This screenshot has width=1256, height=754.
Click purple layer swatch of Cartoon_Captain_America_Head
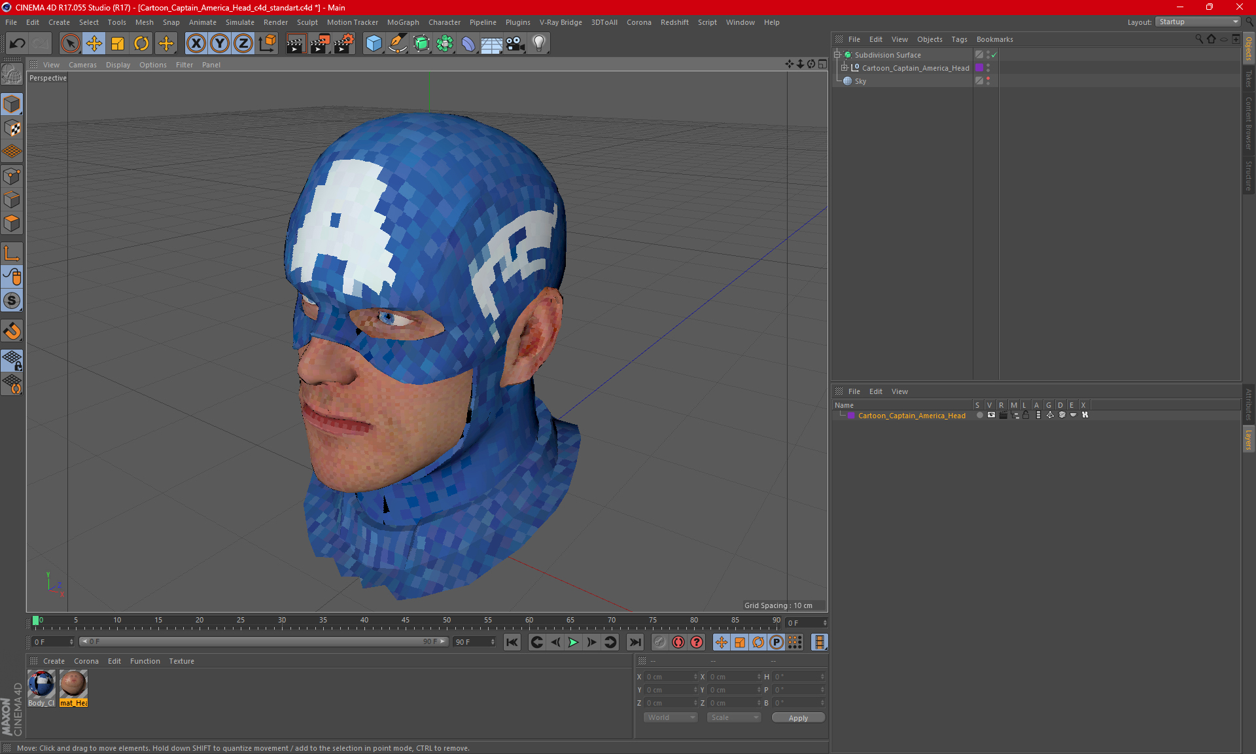[x=979, y=68]
